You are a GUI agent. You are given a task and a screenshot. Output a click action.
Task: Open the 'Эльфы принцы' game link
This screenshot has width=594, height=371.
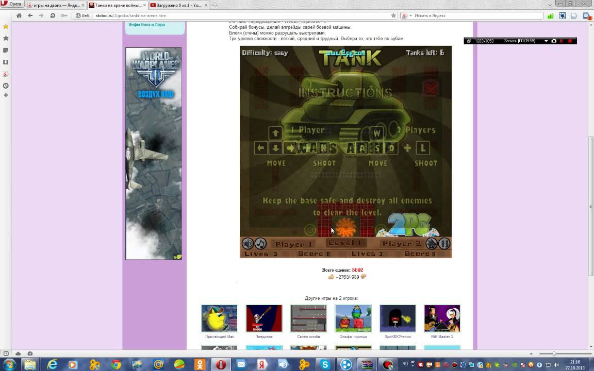tap(353, 336)
